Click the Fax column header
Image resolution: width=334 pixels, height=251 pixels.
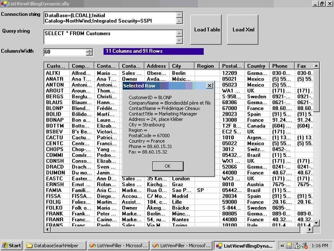304,66
